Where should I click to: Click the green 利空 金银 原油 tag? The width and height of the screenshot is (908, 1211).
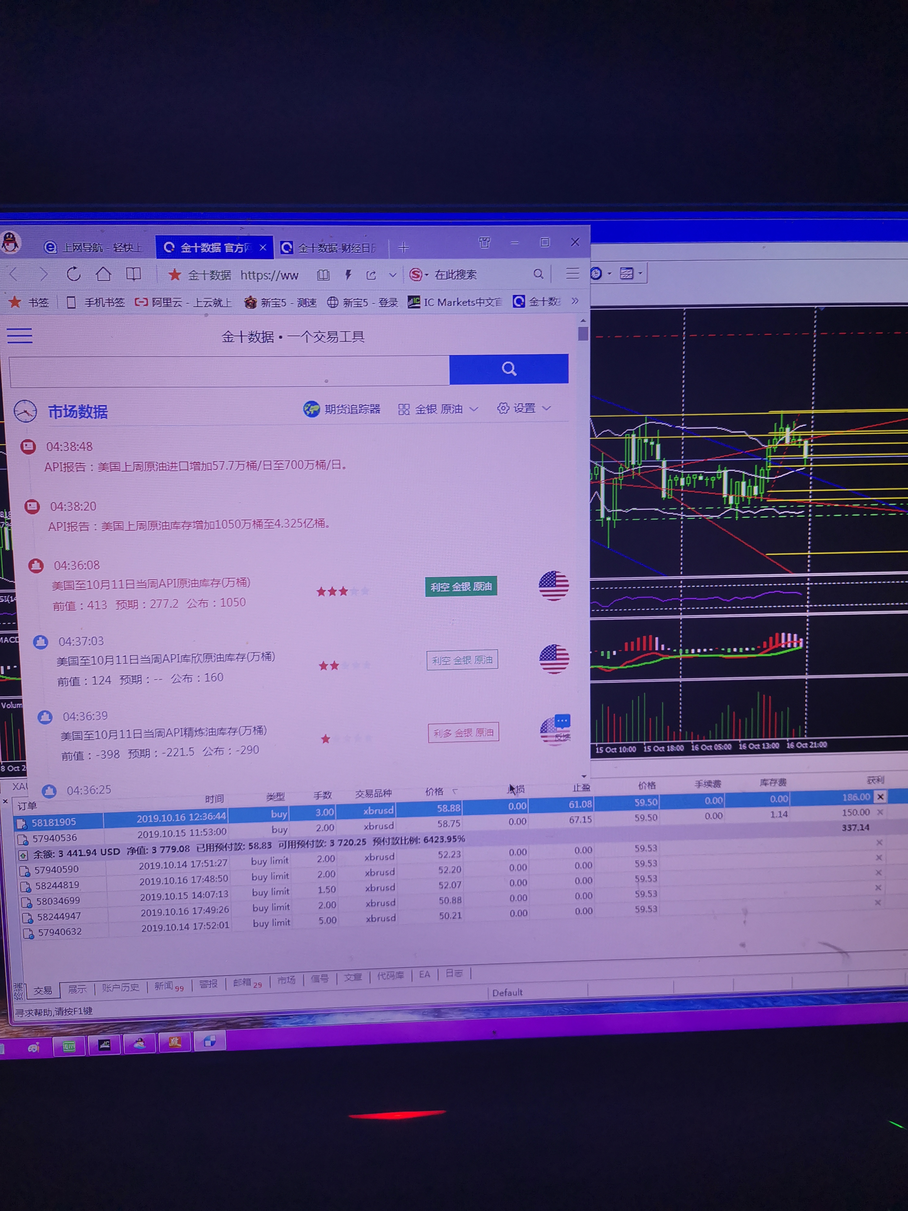(x=461, y=586)
